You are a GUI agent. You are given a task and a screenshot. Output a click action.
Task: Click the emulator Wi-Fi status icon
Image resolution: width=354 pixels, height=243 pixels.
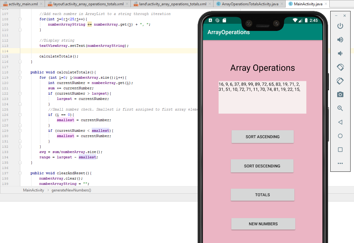pyautogui.click(x=295, y=20)
